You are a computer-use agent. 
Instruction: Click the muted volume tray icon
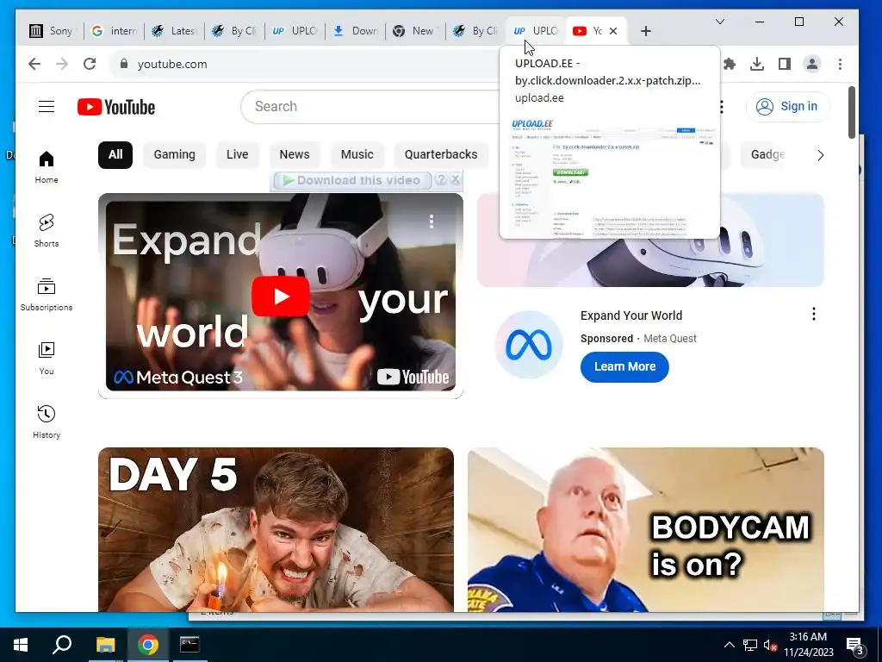769,645
